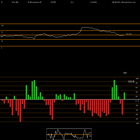Click MR right-axis label -100

point(137,123)
